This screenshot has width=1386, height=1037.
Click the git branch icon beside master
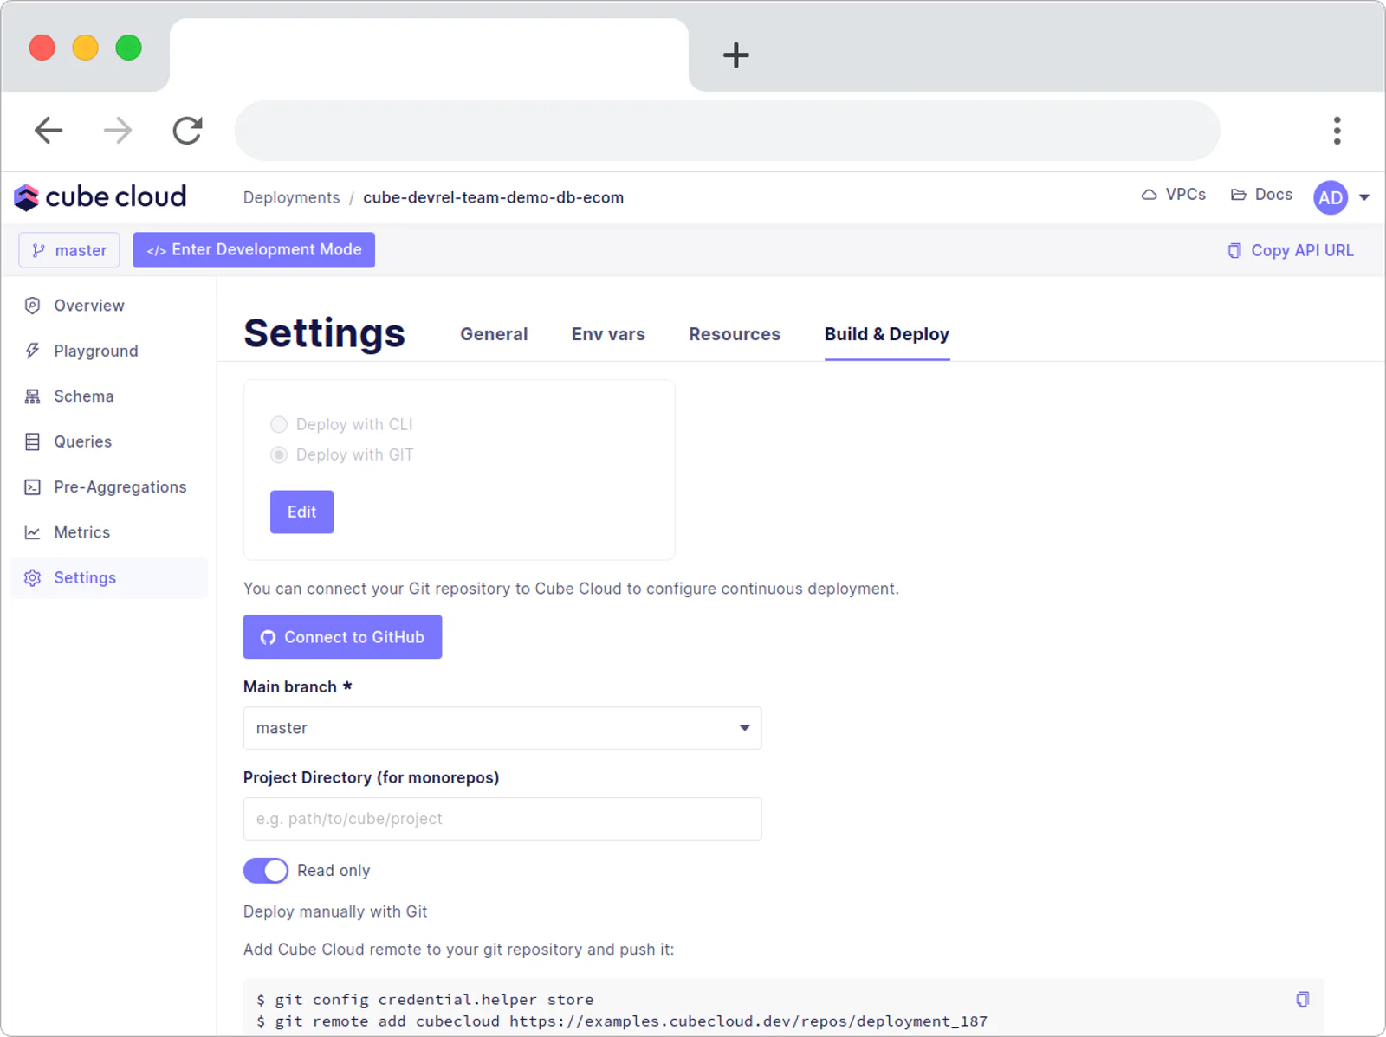(38, 250)
